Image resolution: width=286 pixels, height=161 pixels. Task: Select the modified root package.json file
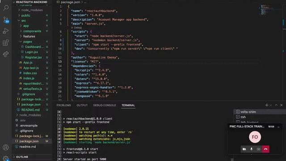[x=32, y=141]
